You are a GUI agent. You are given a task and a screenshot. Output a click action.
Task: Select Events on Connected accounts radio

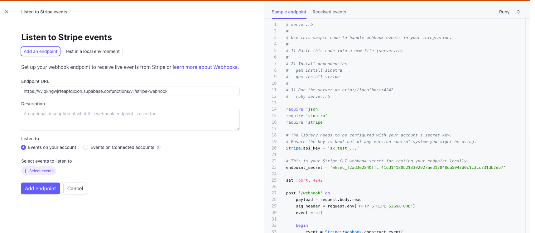(x=86, y=147)
